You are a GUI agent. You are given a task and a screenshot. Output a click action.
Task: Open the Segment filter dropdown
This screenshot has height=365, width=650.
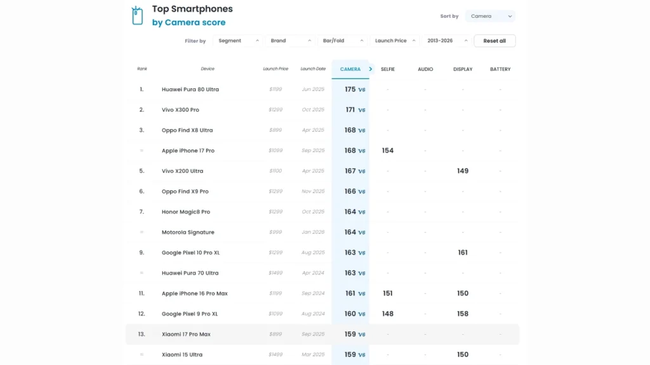coord(237,40)
